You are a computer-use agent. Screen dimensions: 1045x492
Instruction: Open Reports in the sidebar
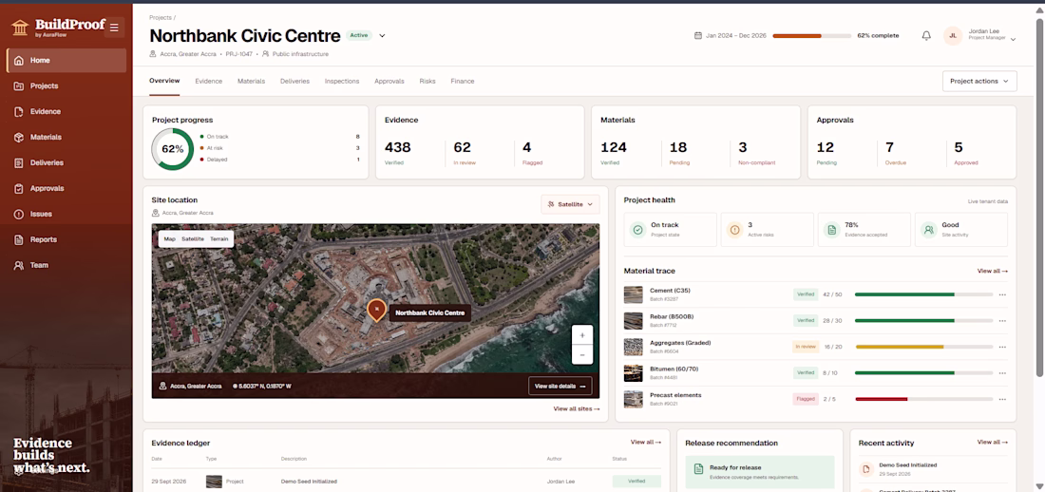pyautogui.click(x=66, y=239)
